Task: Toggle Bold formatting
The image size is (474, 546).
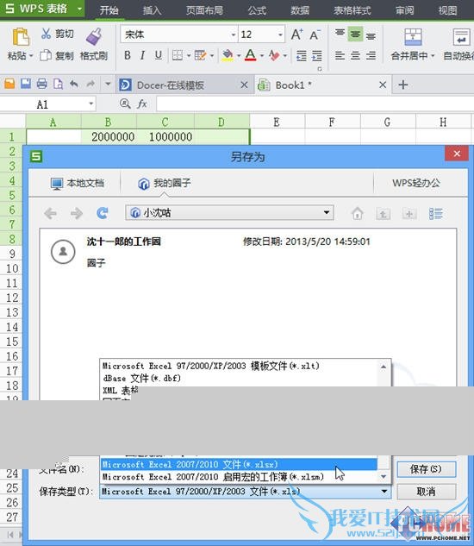Action: click(x=128, y=55)
